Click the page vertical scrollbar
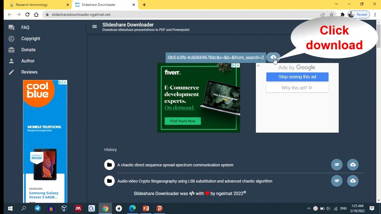The height and width of the screenshot is (214, 381). coord(379,36)
